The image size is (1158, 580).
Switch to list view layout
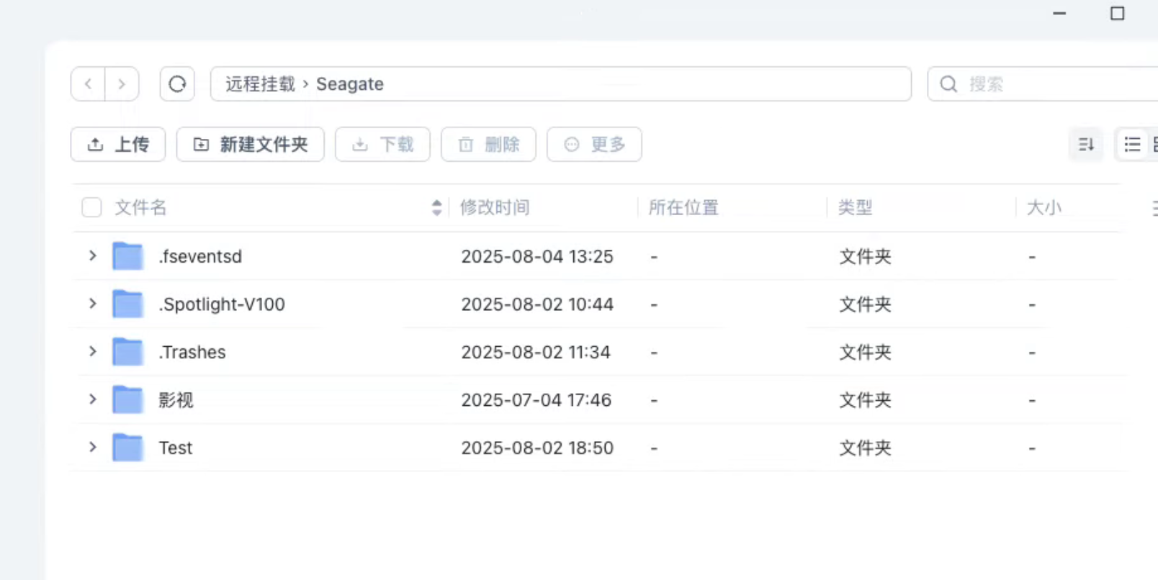coord(1132,145)
